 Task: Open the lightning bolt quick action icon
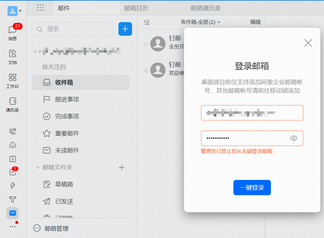12,186
